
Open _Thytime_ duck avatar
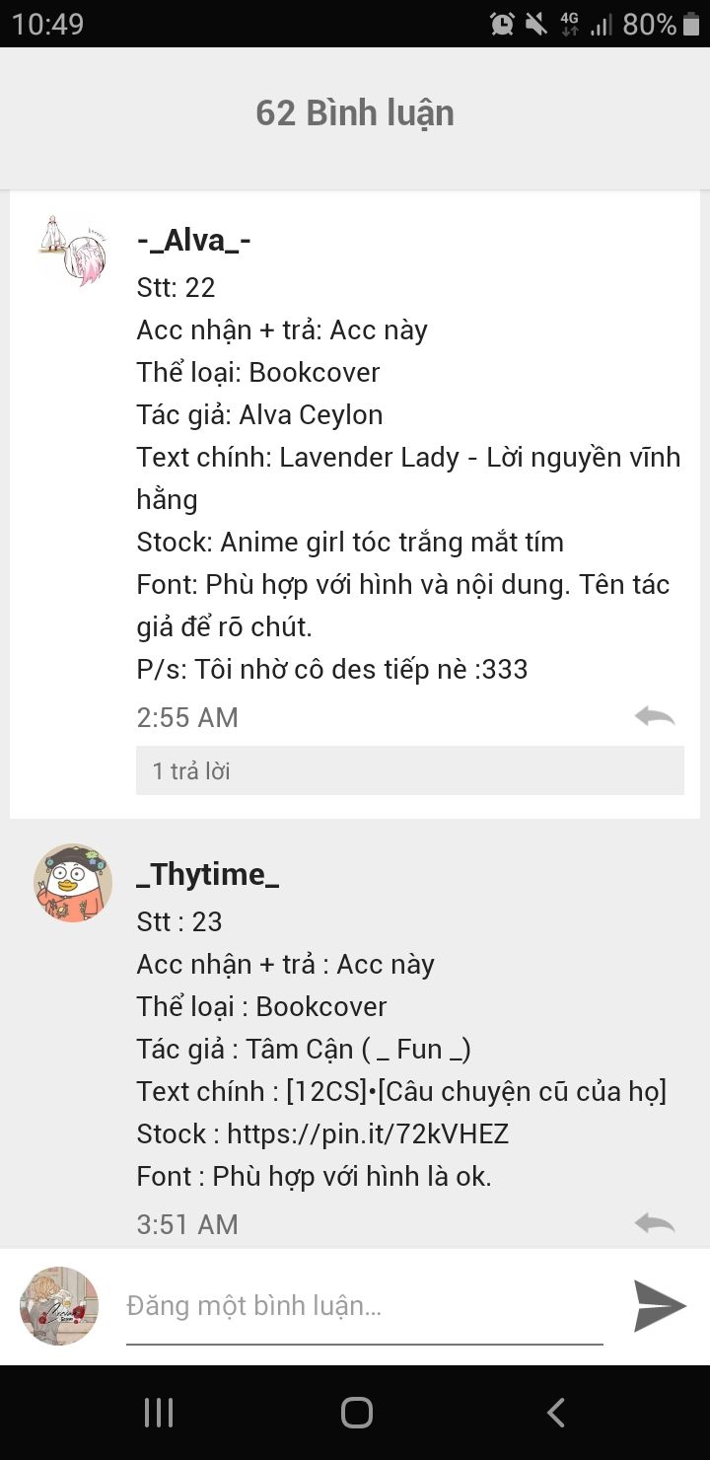[73, 883]
